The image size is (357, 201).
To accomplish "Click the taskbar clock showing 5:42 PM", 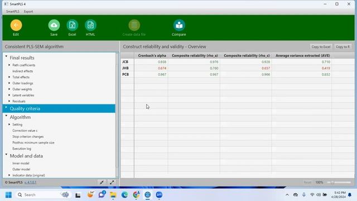I will click(339, 195).
